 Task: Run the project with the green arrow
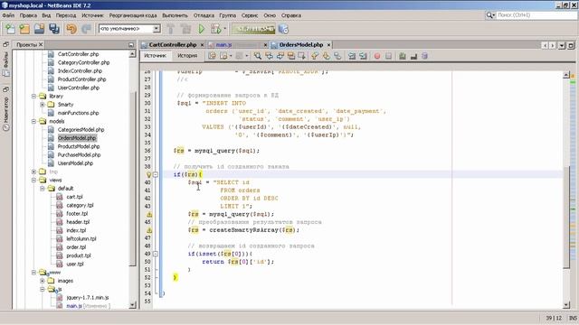pos(202,29)
